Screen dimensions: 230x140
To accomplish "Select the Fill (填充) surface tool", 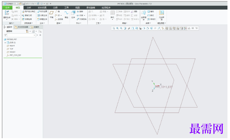I will 151,12.
